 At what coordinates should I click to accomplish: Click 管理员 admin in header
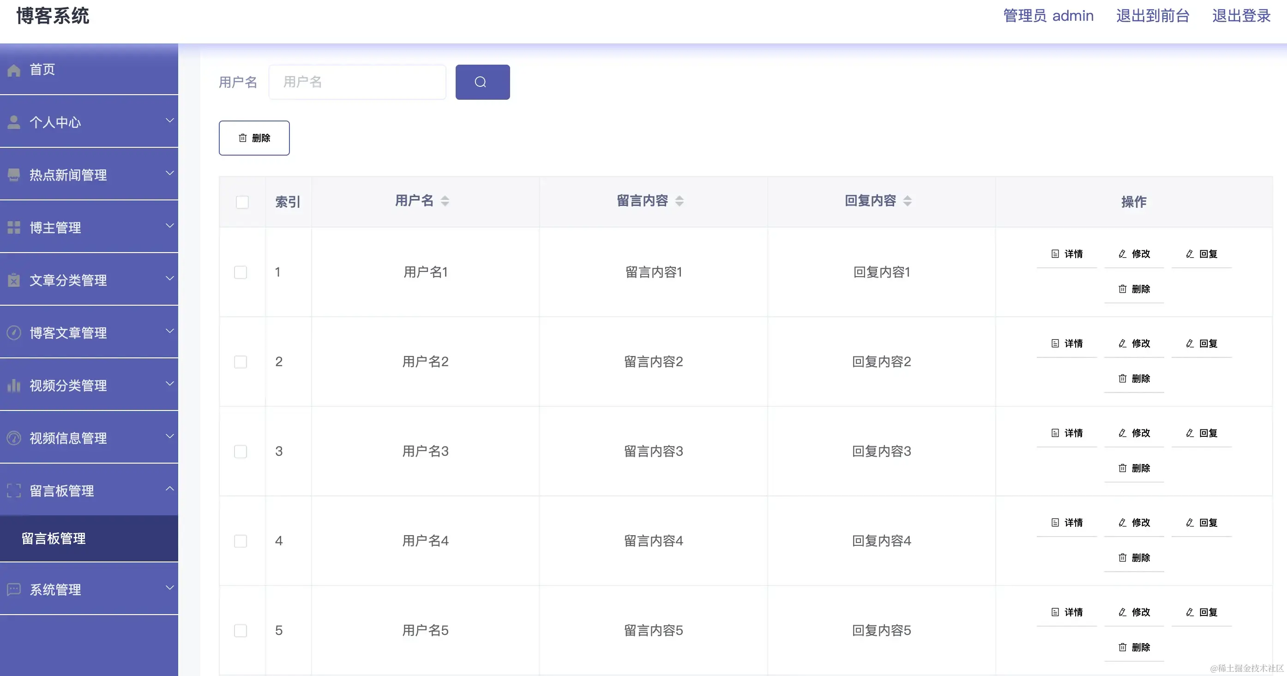[1048, 16]
